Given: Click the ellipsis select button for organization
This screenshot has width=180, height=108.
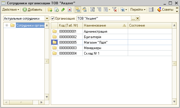Looking at the screenshot, I should [133, 18].
